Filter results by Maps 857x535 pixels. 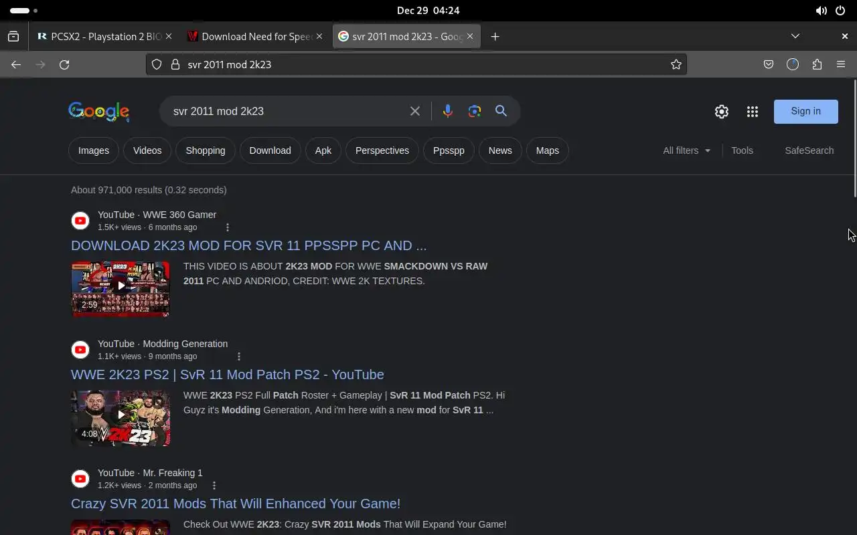pyautogui.click(x=548, y=150)
